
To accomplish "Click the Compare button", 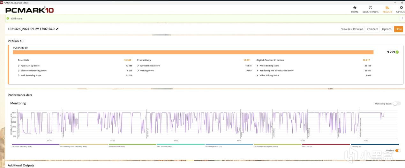I will point(372,29).
